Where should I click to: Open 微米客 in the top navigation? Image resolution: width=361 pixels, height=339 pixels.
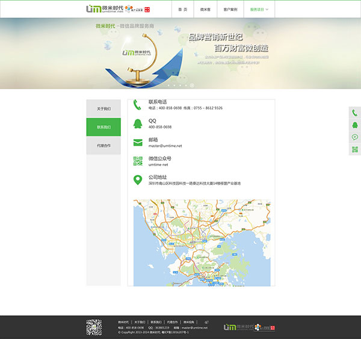[x=205, y=10]
